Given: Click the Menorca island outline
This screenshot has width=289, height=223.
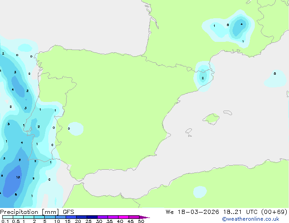Looking at the screenshot, I should click(x=228, y=112).
